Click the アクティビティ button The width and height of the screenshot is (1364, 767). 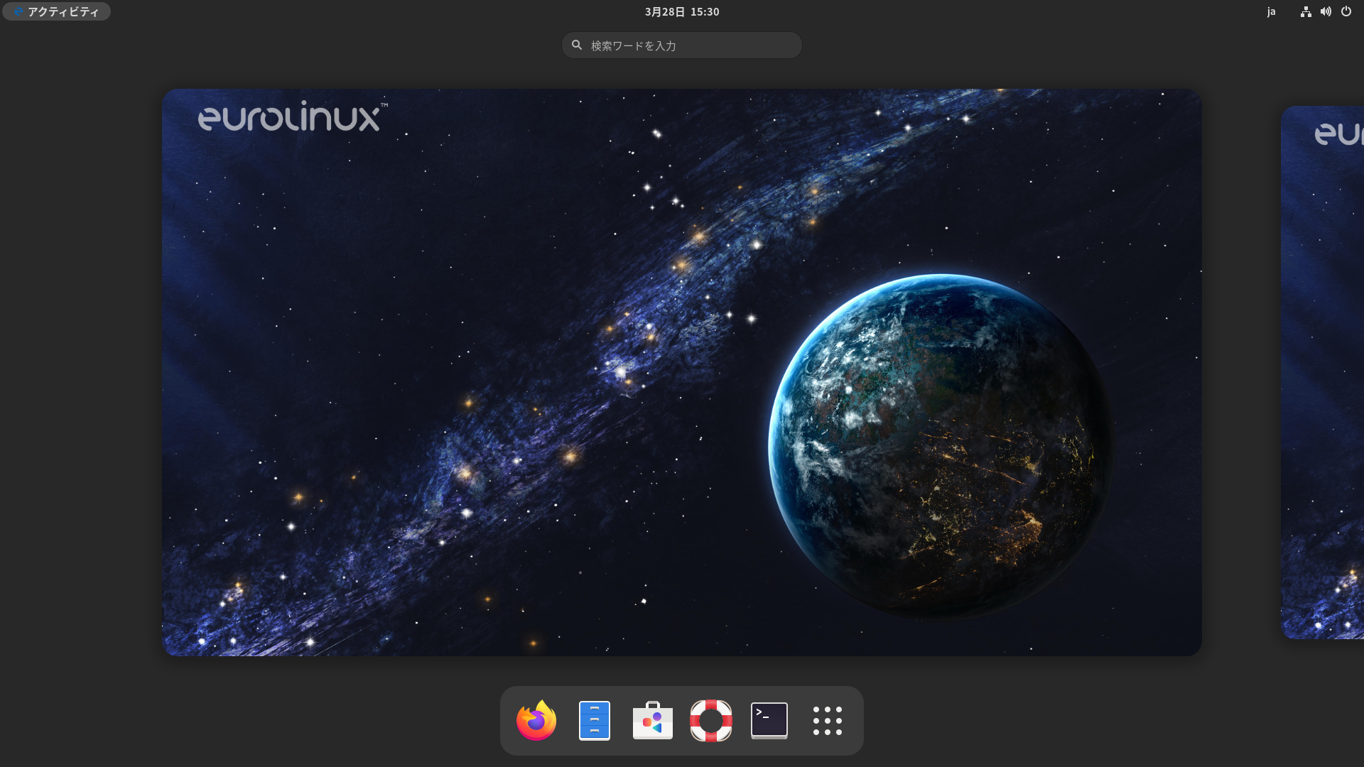pos(63,11)
